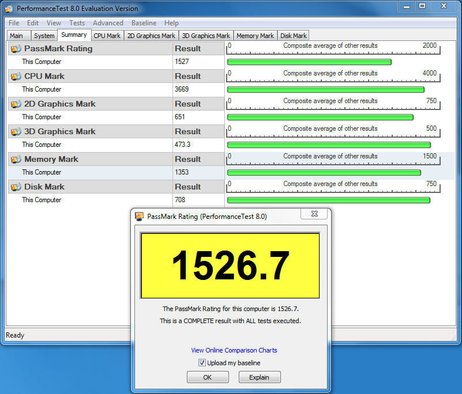Switch to the CPU Mark tab
The height and width of the screenshot is (394, 462).
(x=107, y=36)
